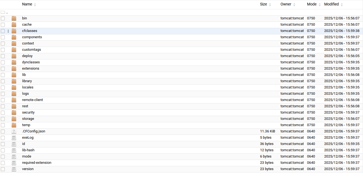Open the extensions folder link
The image size is (363, 178).
coord(31,69)
